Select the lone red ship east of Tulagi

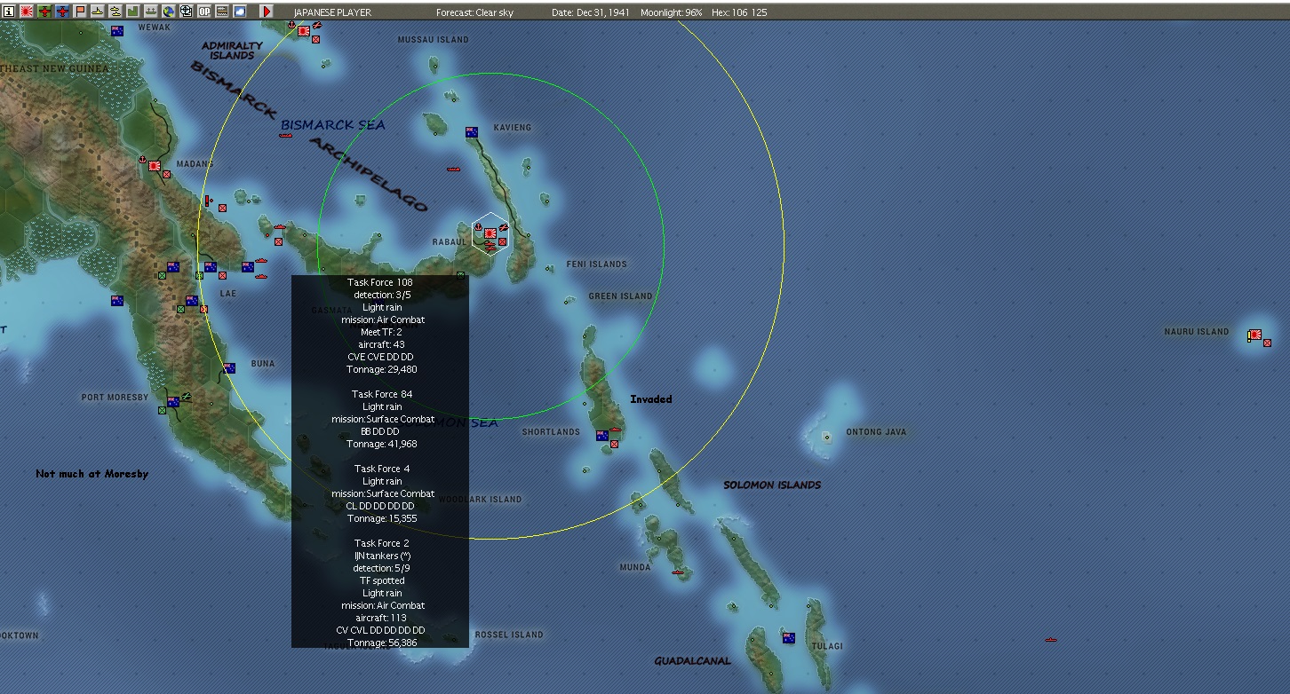pos(1051,640)
